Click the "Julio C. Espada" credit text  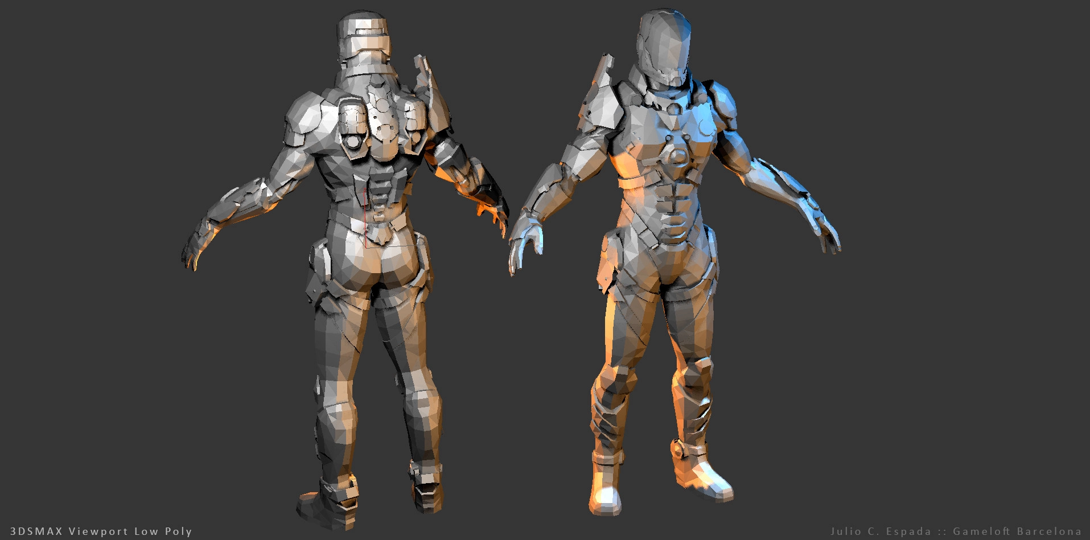coord(881,531)
